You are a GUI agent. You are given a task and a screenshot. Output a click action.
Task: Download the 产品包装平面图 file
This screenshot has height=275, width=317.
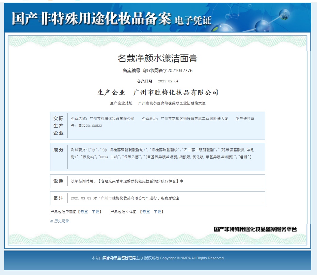95,212
